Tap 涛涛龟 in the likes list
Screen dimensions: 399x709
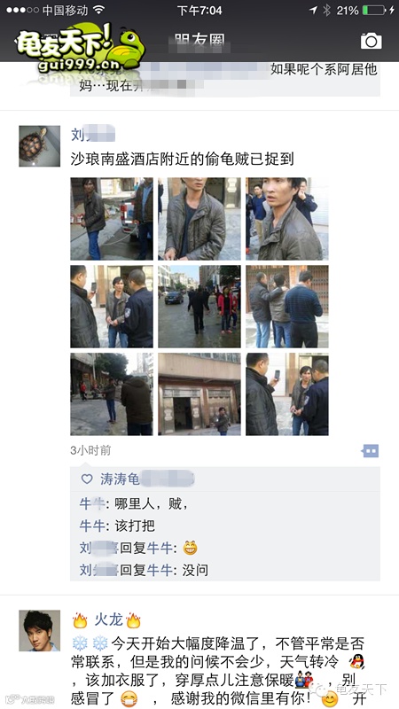point(120,479)
